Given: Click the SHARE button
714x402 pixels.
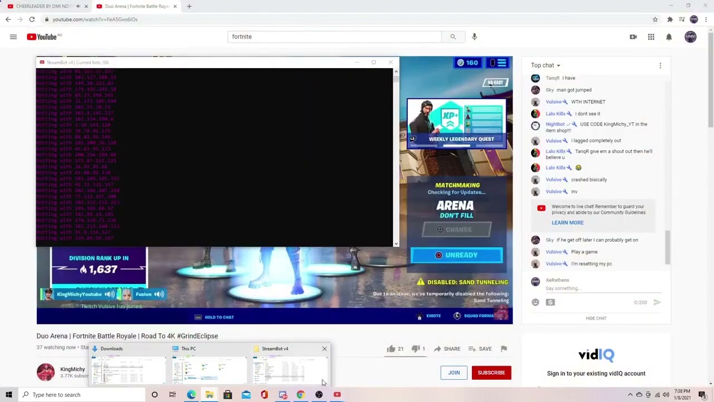Looking at the screenshot, I should pos(446,349).
